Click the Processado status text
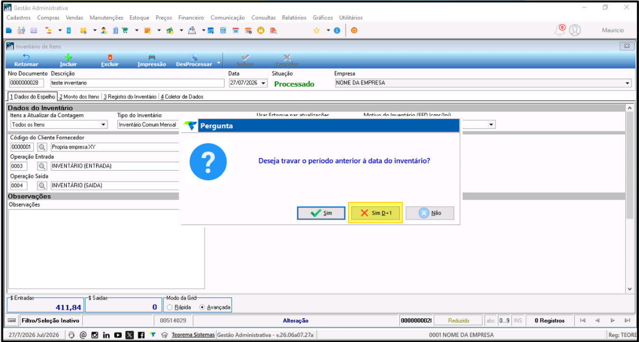 tap(294, 84)
